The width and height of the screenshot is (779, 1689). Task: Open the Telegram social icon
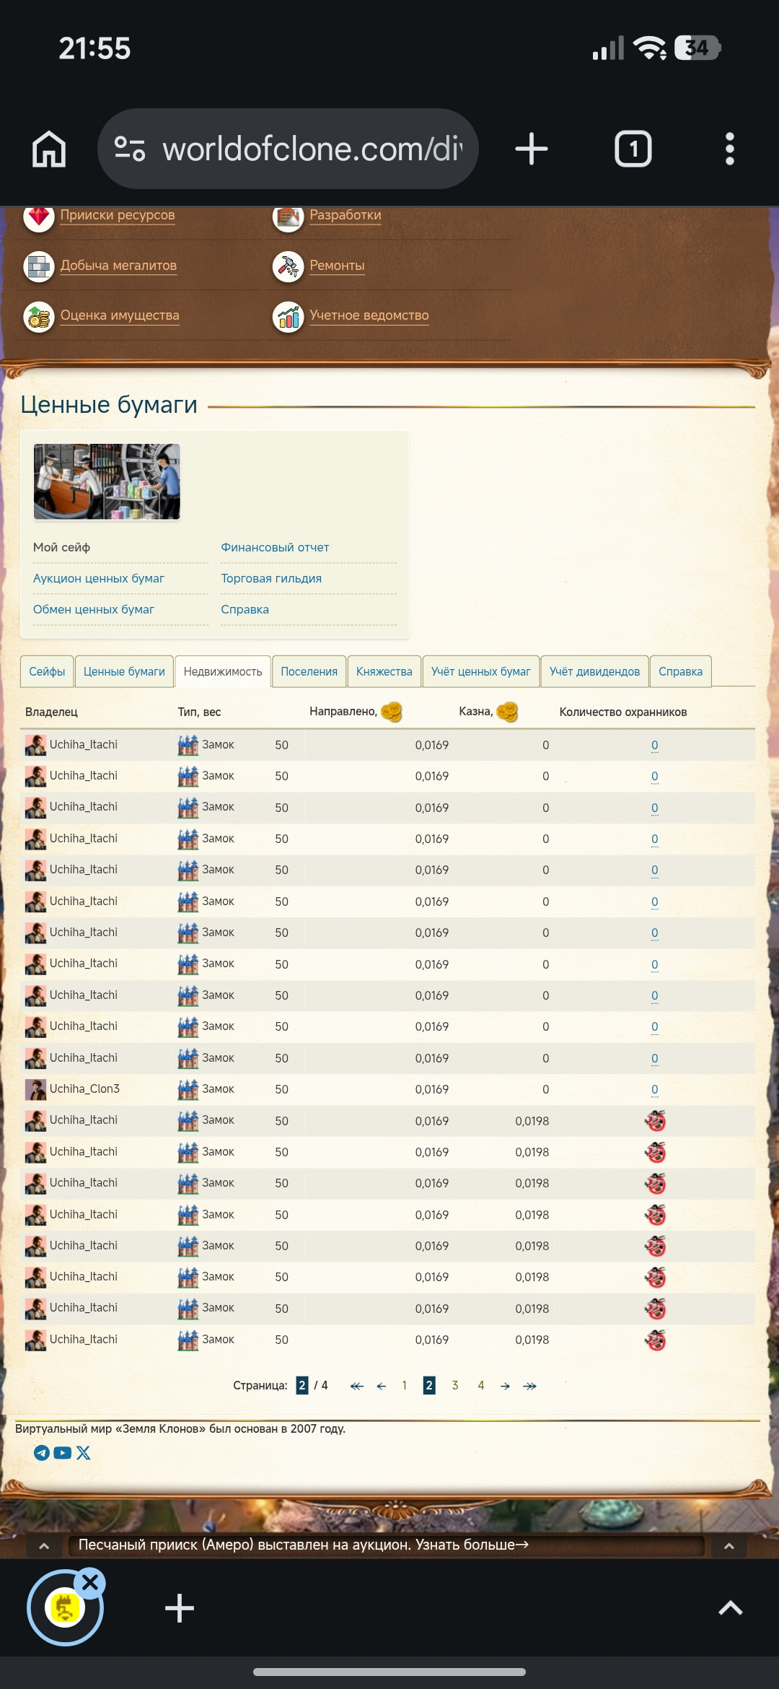(x=42, y=1453)
